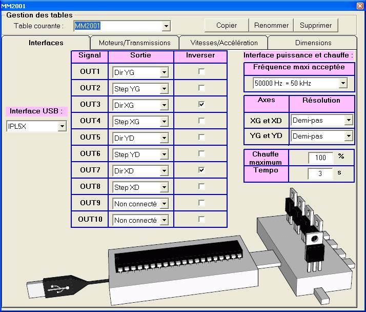
Task: Open the Moteurs/Transmissions tab
Action: [x=135, y=43]
